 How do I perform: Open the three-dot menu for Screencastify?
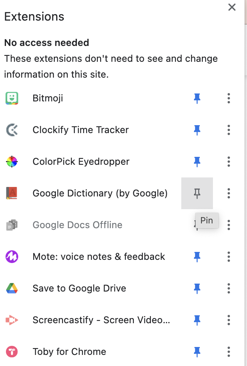pyautogui.click(x=229, y=320)
